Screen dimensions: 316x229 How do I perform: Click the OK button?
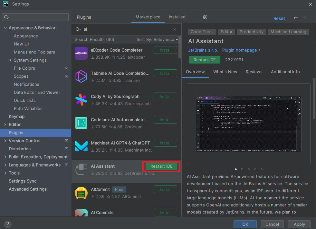245,224
